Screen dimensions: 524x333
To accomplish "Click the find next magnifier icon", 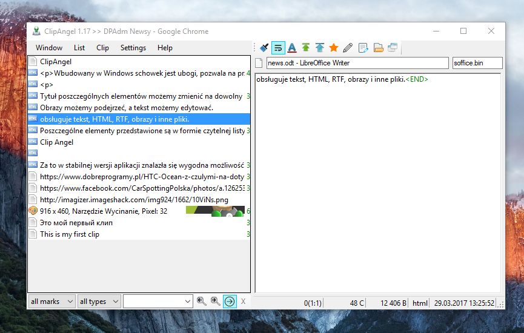I will (x=215, y=302).
